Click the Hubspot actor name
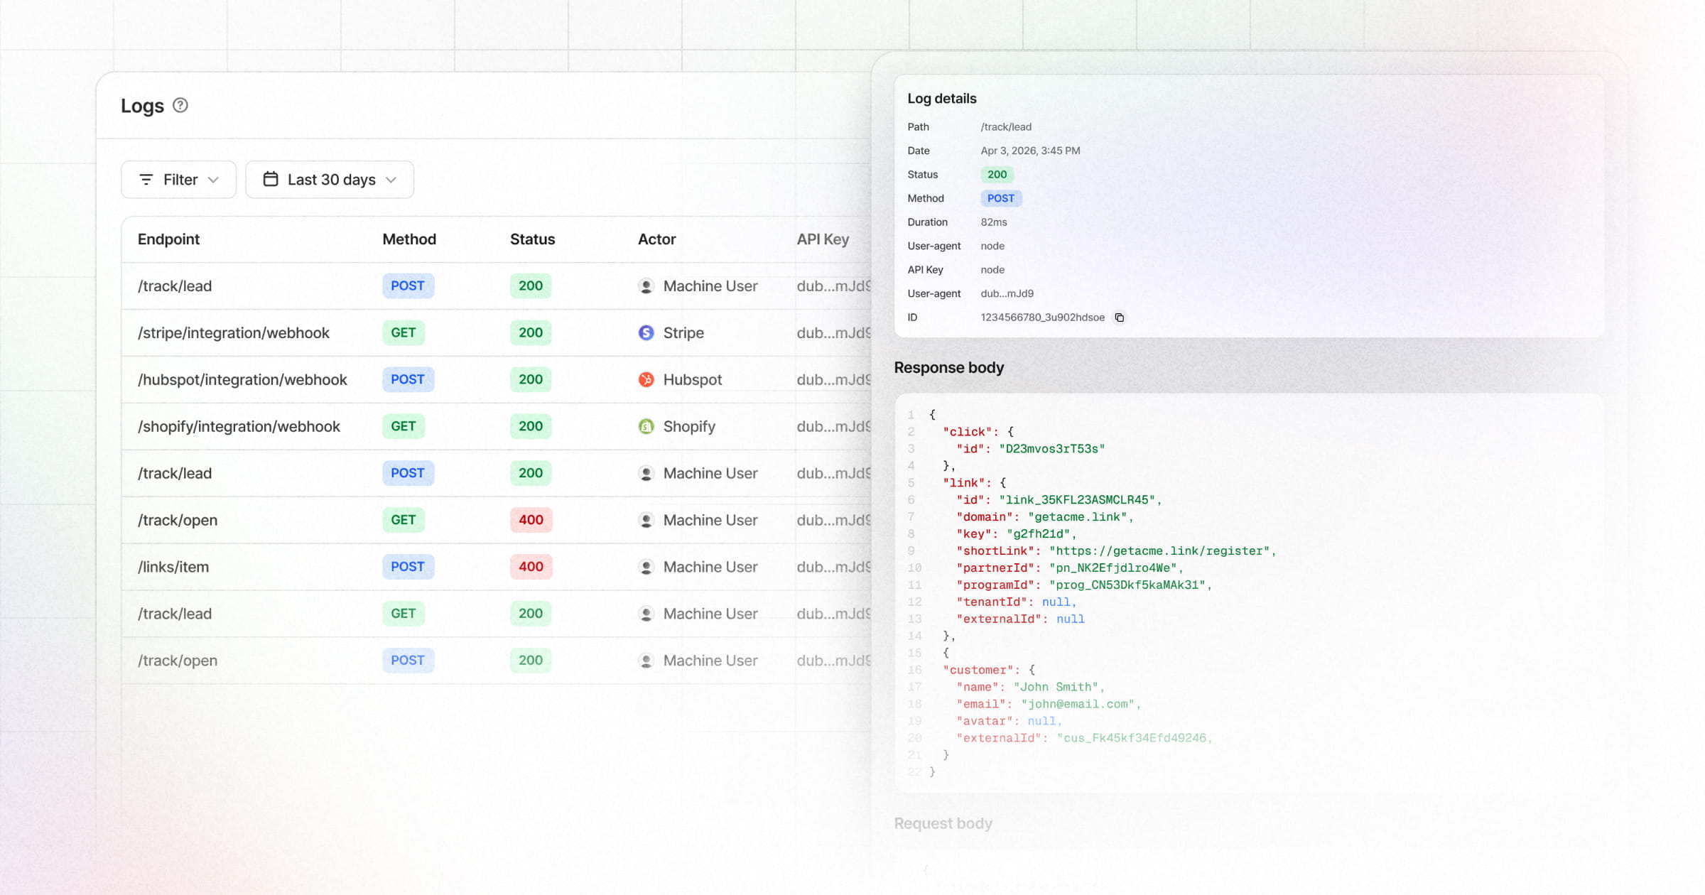This screenshot has width=1705, height=895. 693,379
